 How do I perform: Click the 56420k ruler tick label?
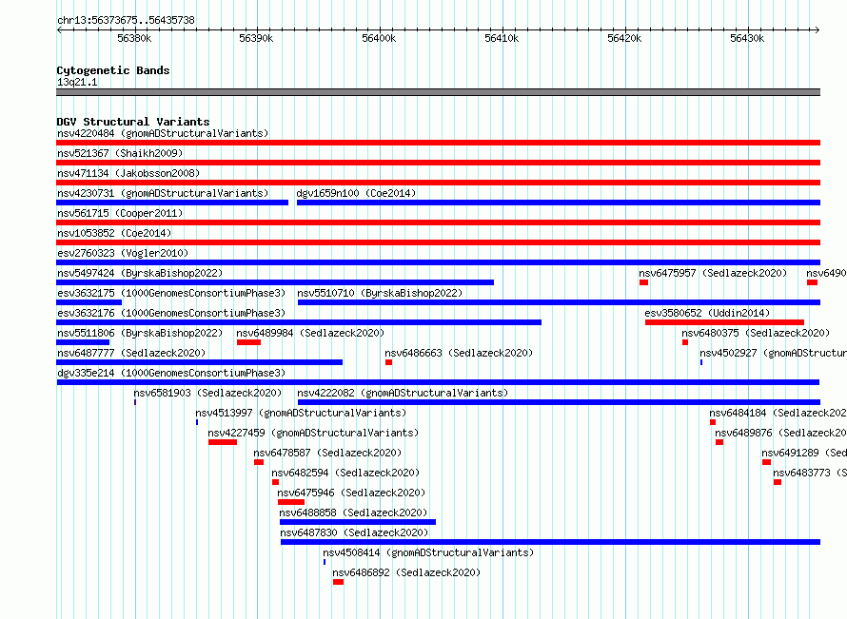pos(624,38)
